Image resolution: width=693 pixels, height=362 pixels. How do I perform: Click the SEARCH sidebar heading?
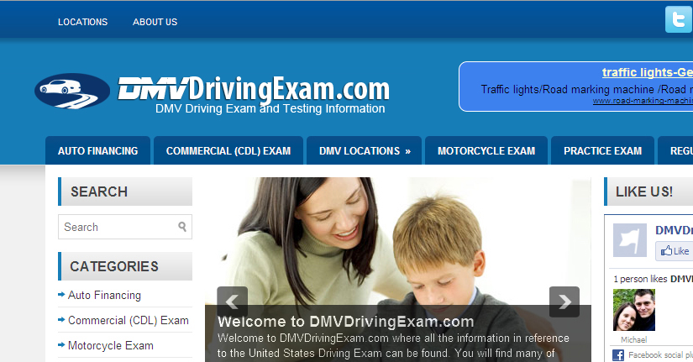[x=99, y=191]
